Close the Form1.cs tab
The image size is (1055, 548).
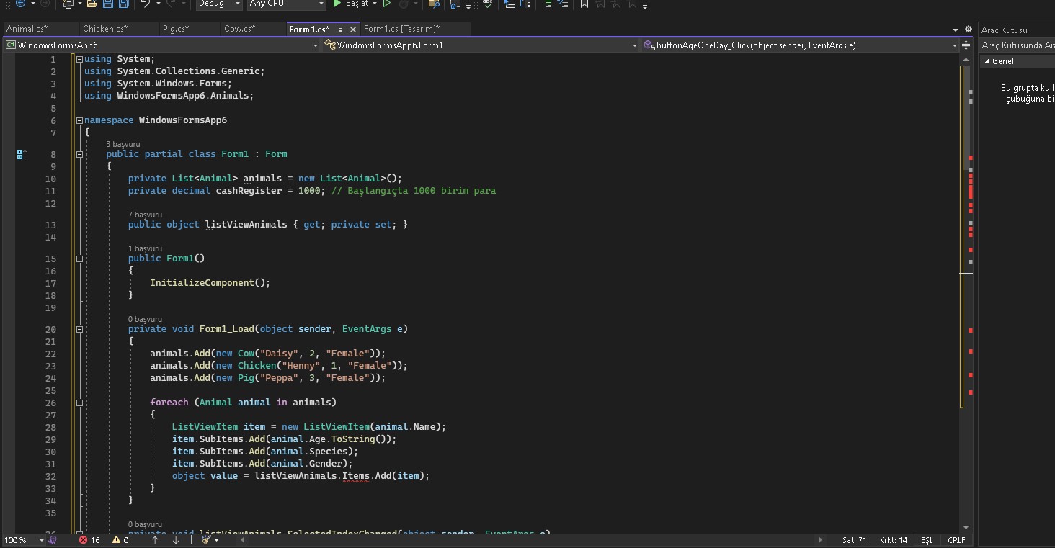click(353, 30)
